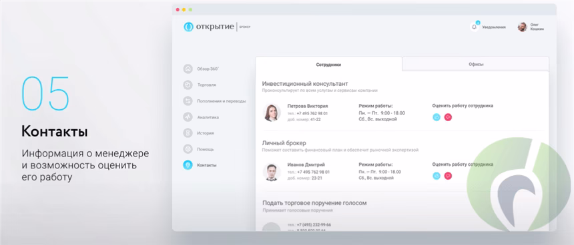Click the name Иванов Дмитрий
The height and width of the screenshot is (245, 574).
(306, 164)
